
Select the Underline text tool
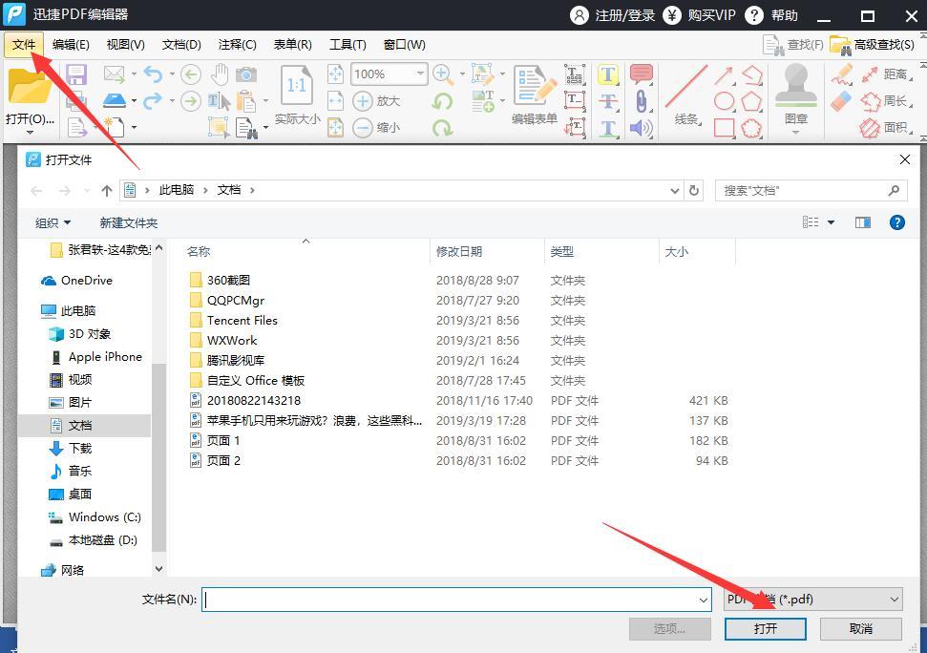click(608, 128)
